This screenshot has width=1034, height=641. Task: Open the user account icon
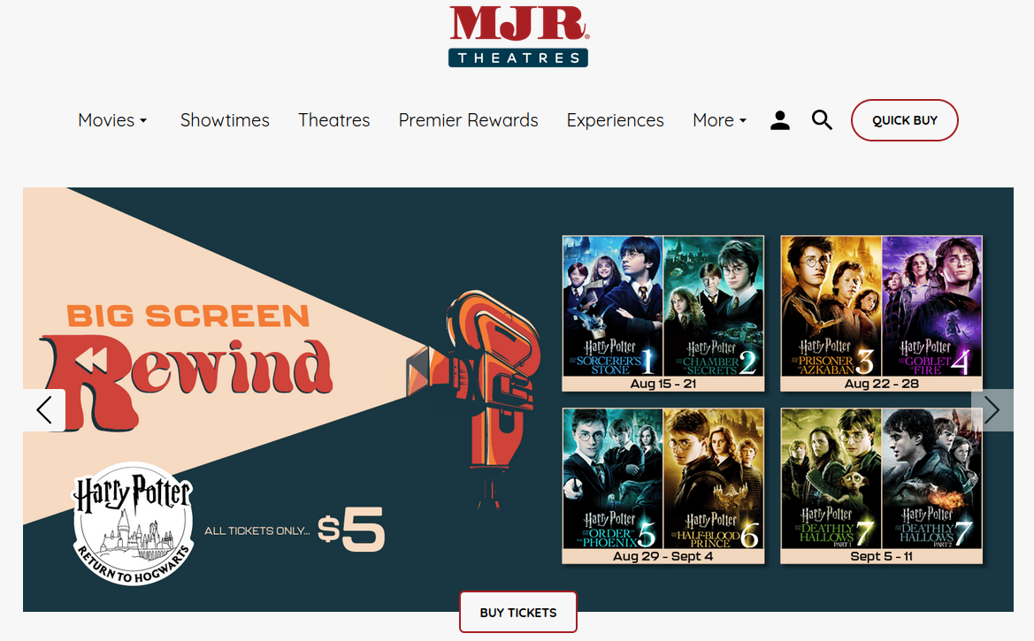[x=780, y=120]
